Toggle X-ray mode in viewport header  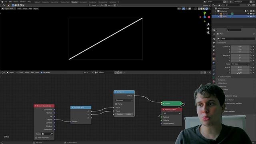point(196,9)
